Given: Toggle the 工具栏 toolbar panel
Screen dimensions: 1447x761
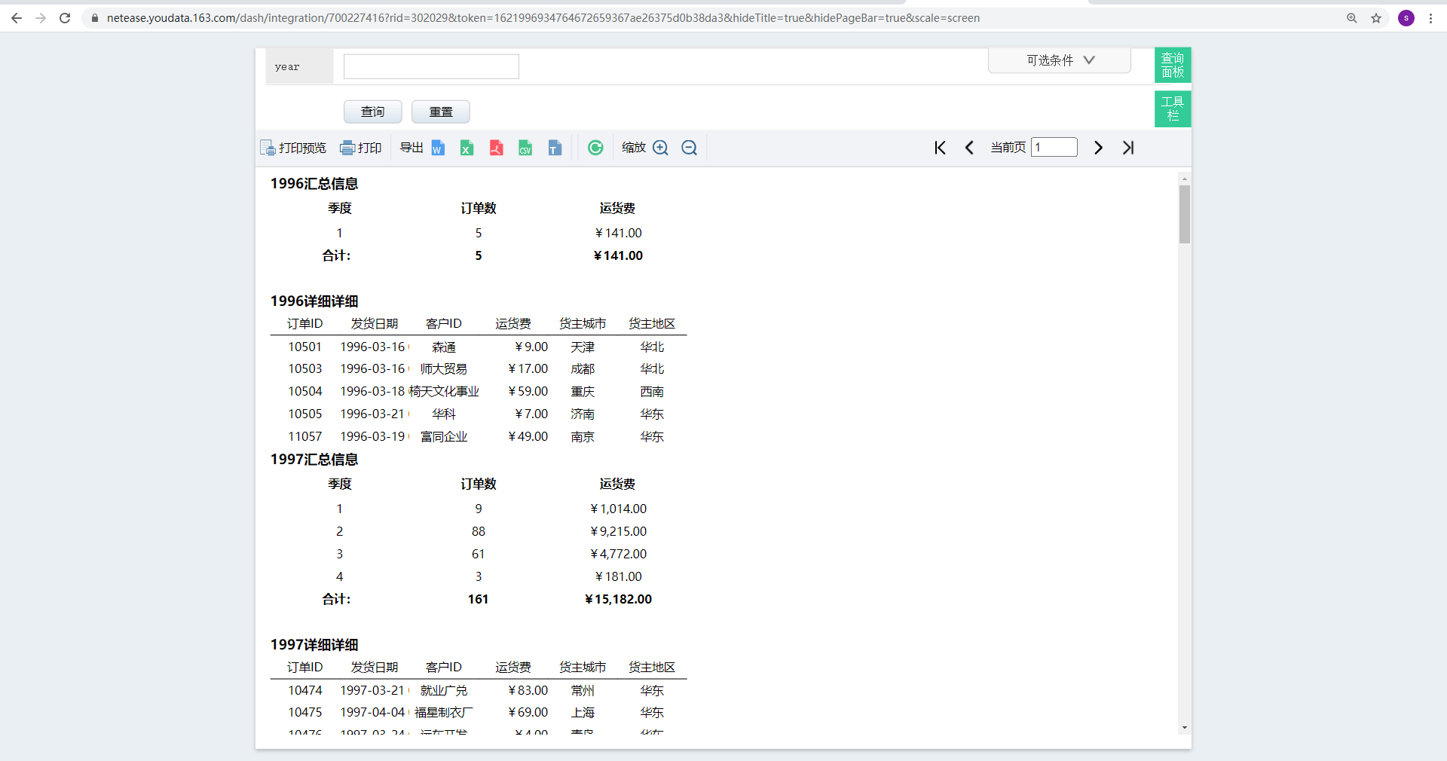Looking at the screenshot, I should [x=1172, y=109].
